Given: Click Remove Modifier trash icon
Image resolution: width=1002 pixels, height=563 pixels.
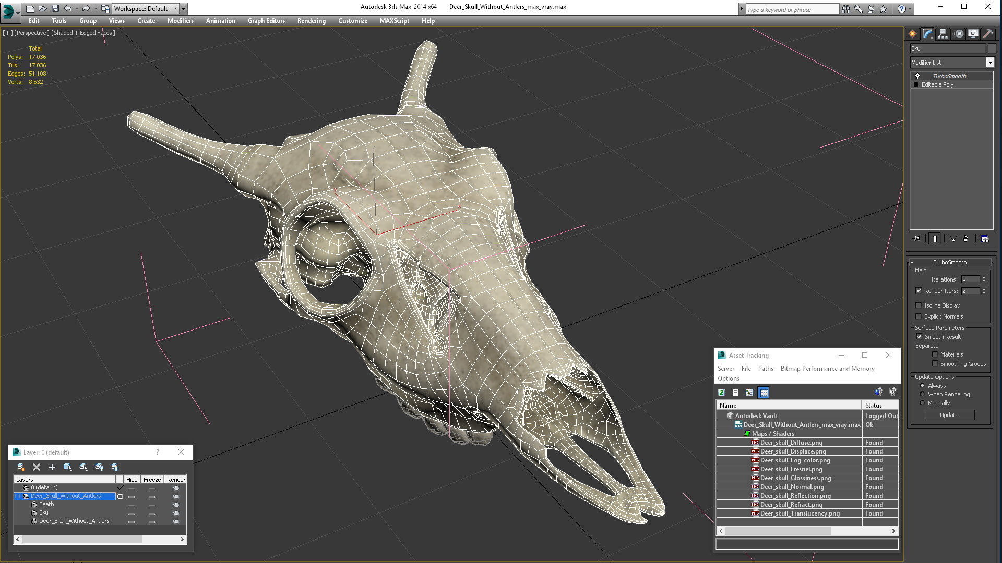Looking at the screenshot, I should pyautogui.click(x=965, y=239).
